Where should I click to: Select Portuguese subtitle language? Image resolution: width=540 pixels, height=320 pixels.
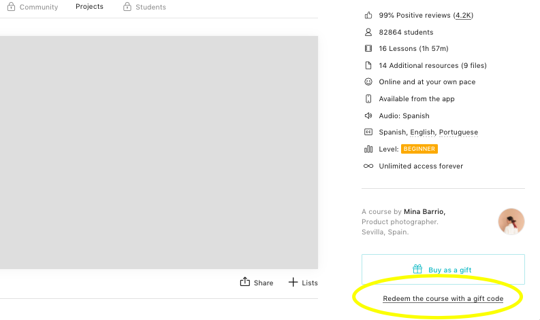458,132
